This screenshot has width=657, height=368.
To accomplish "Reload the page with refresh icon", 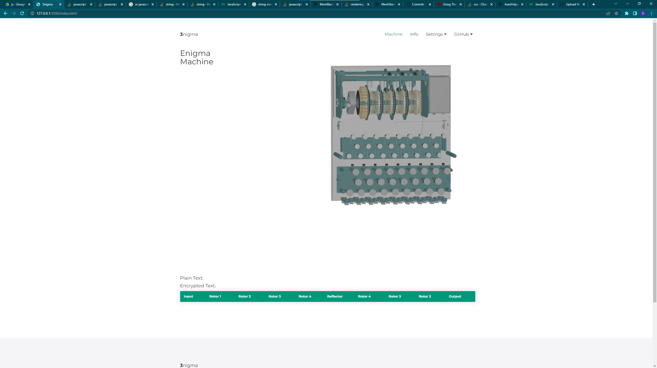I will 22,13.
